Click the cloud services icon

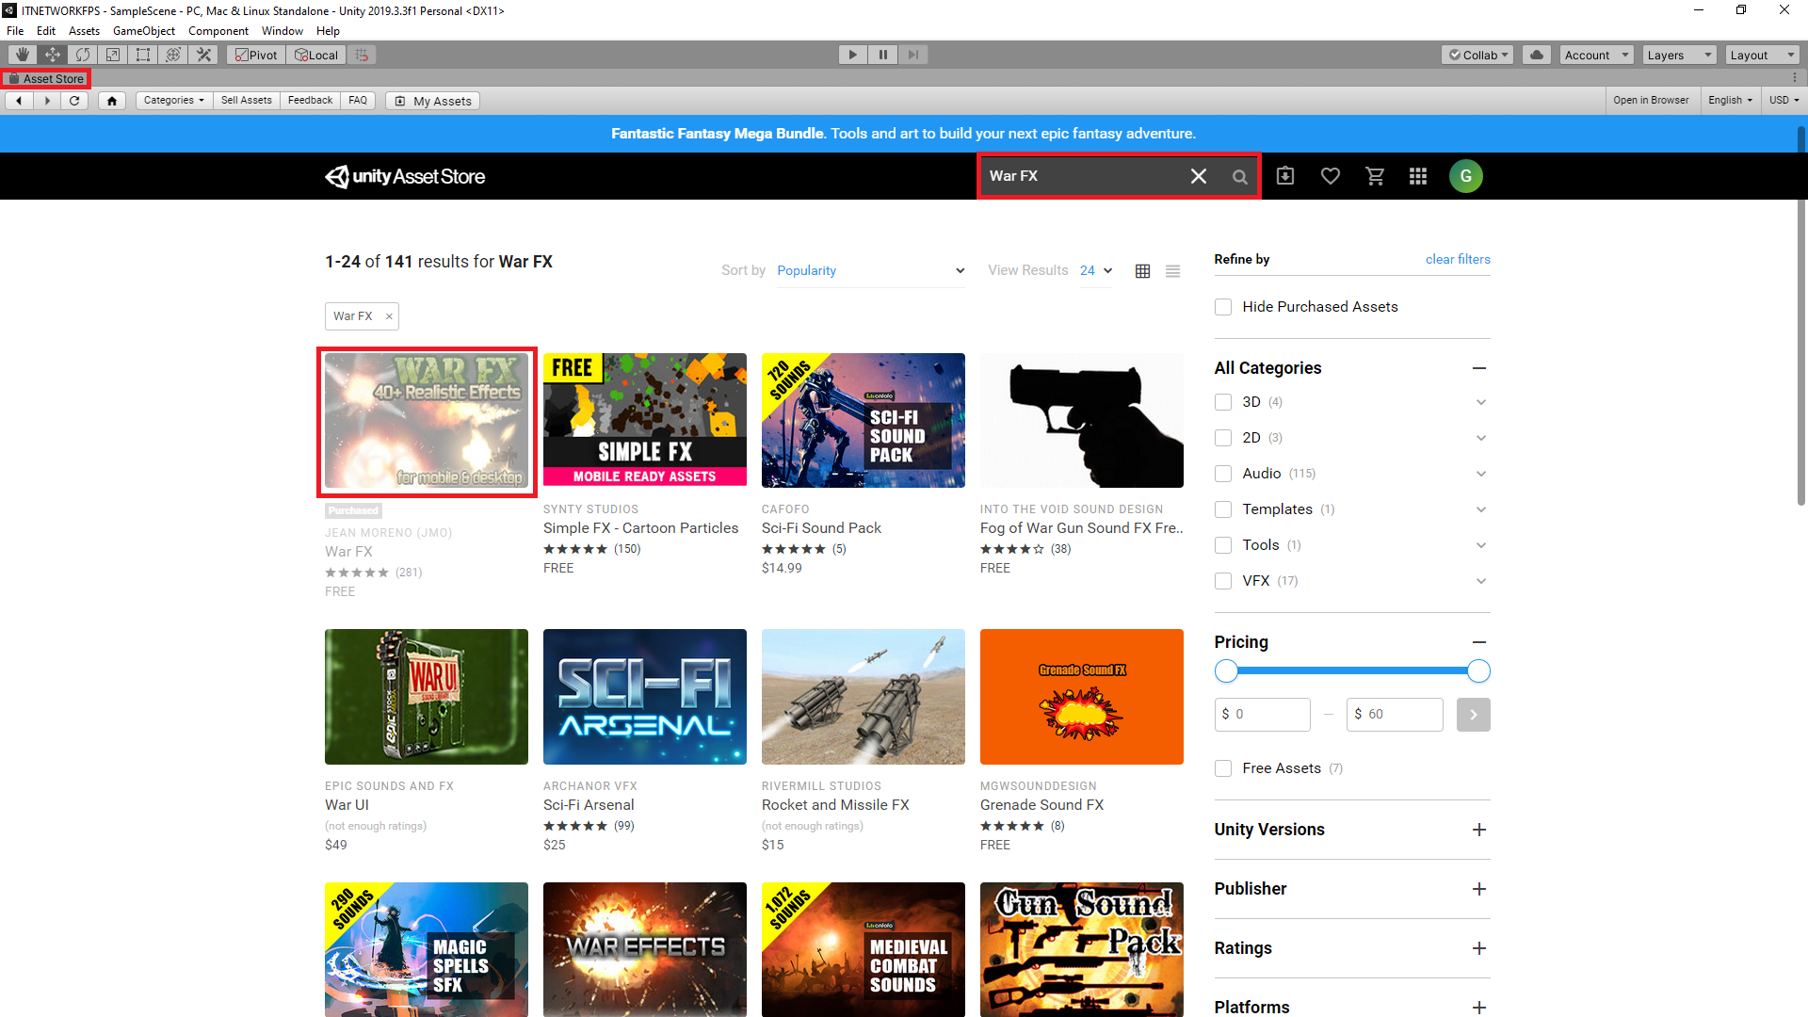point(1537,55)
